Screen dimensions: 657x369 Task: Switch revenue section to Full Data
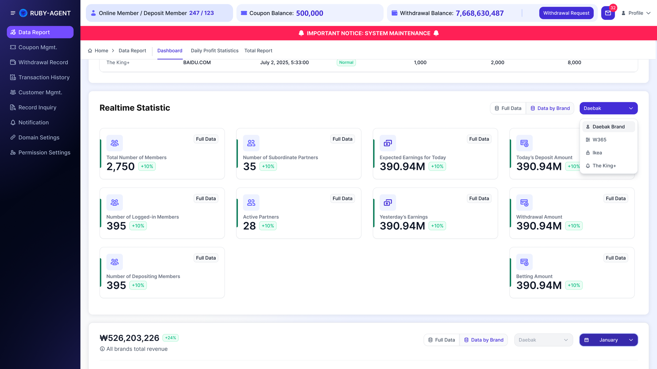(442, 340)
